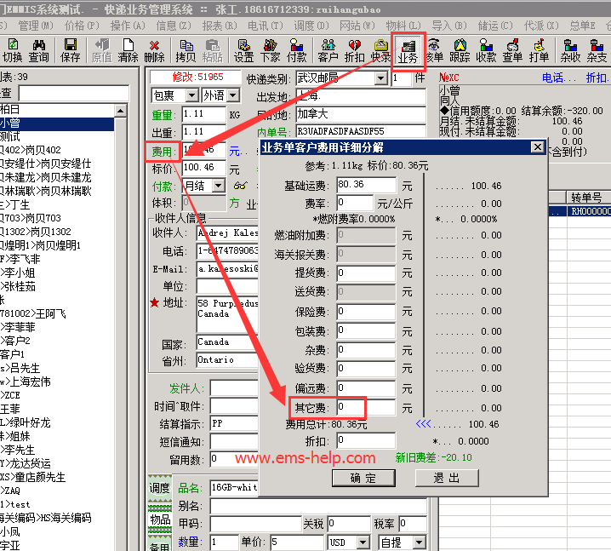Expand the 包裹 package type dropdown
The width and height of the screenshot is (611, 551).
tap(191, 95)
